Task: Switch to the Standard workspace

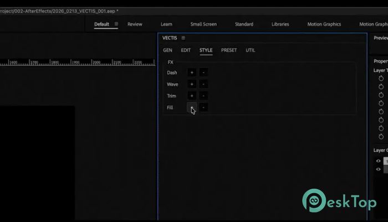Action: click(x=244, y=24)
